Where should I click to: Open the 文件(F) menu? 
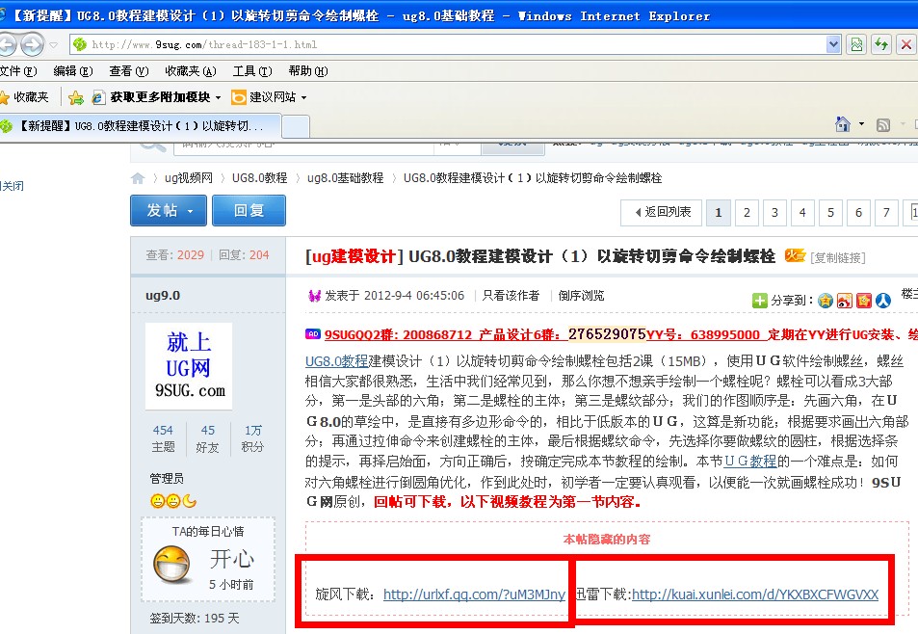coord(18,71)
